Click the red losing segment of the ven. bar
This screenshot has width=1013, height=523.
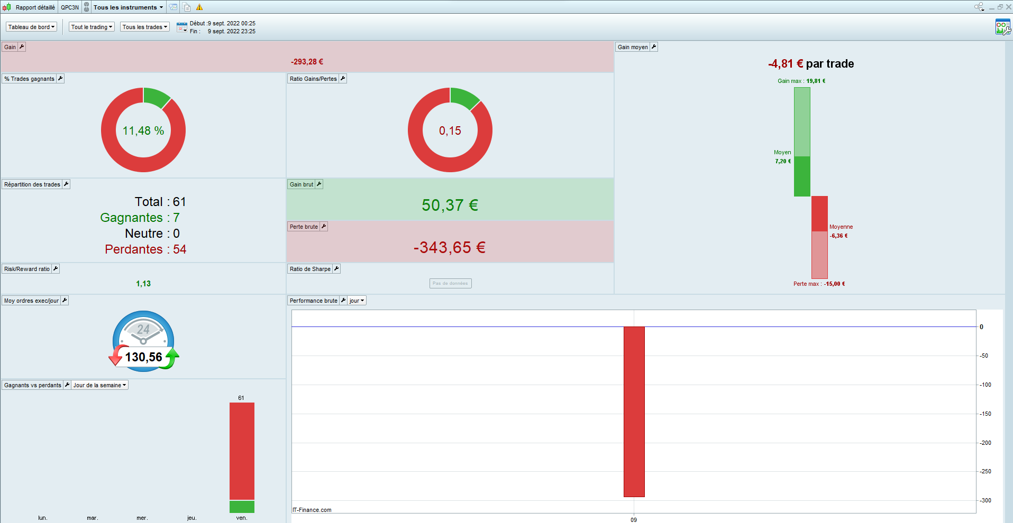[x=242, y=451]
